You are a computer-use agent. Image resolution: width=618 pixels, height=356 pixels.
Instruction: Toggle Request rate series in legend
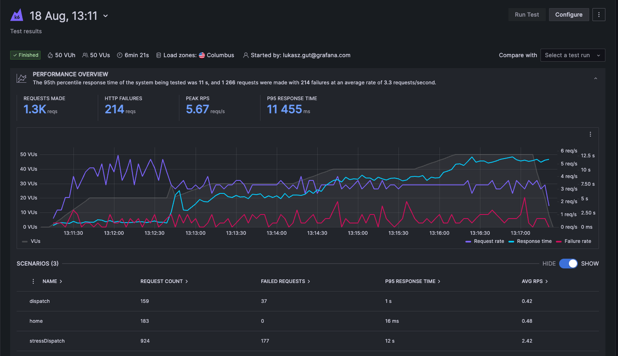[489, 241]
